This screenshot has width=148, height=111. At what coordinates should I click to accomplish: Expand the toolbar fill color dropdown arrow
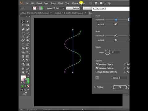point(37,8)
